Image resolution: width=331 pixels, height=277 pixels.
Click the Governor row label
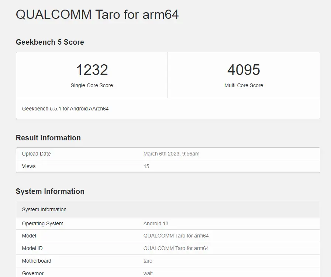coord(32,273)
